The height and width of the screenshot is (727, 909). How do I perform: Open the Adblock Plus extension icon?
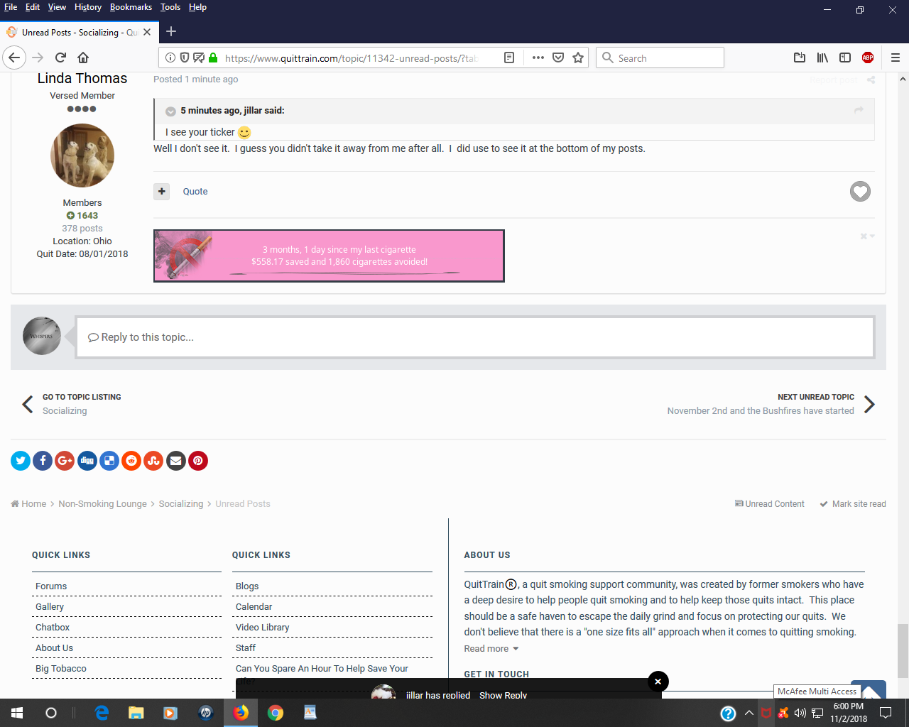click(867, 58)
